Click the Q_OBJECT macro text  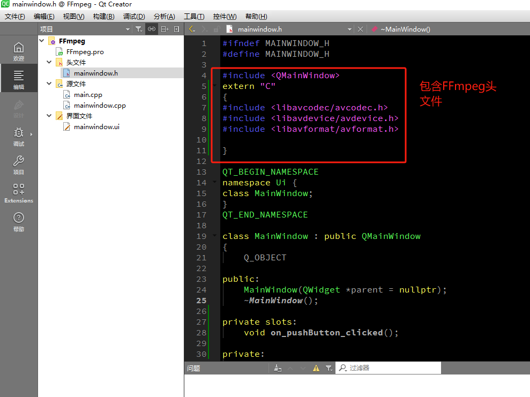click(x=265, y=258)
